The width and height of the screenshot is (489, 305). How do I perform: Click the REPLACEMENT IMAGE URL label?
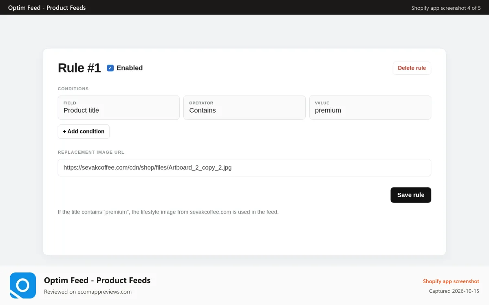pos(91,152)
